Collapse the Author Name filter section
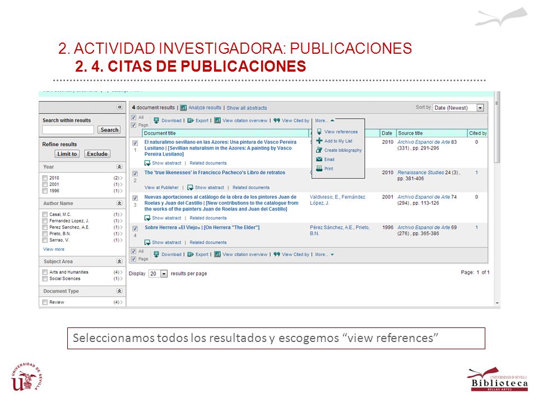The image size is (538, 403). 119,204
